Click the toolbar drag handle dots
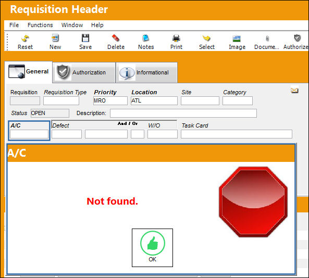 [7, 42]
